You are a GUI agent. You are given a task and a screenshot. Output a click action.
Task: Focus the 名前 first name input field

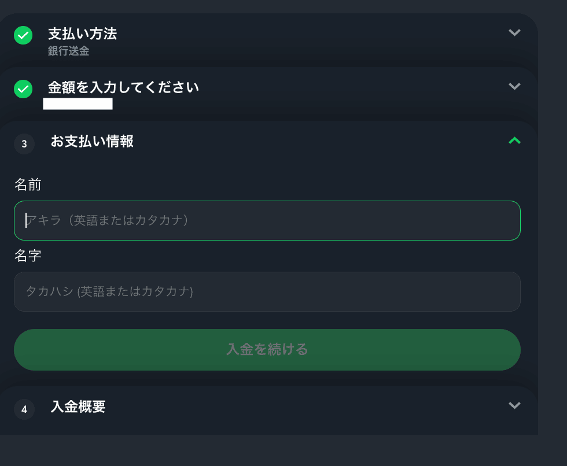(267, 220)
